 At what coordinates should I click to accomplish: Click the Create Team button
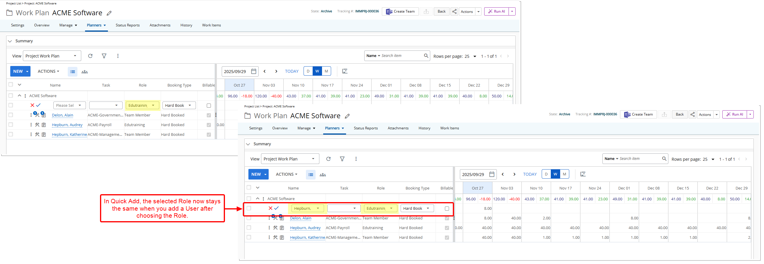[638, 114]
